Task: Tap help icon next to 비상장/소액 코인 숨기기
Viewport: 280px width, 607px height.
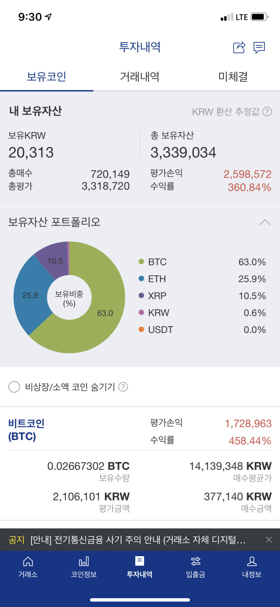Action: click(x=123, y=387)
